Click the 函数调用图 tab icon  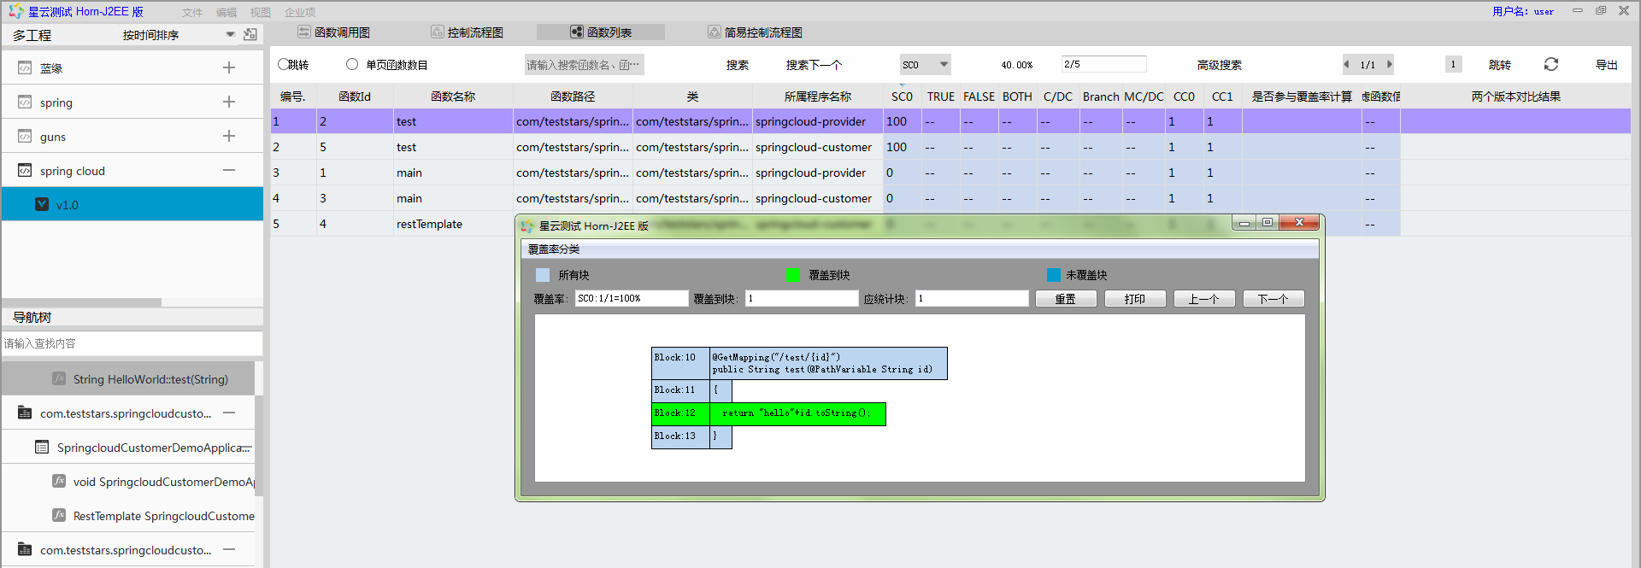[x=303, y=32]
